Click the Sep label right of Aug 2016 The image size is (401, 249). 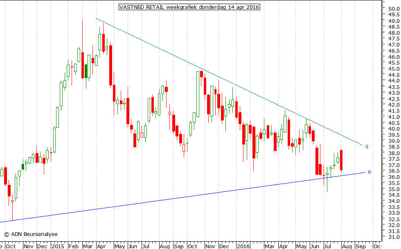(360, 246)
